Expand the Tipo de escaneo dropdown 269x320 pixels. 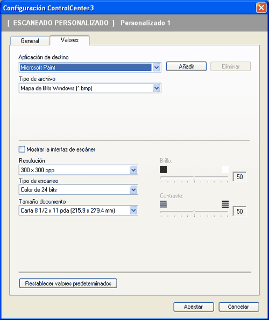pyautogui.click(x=133, y=190)
